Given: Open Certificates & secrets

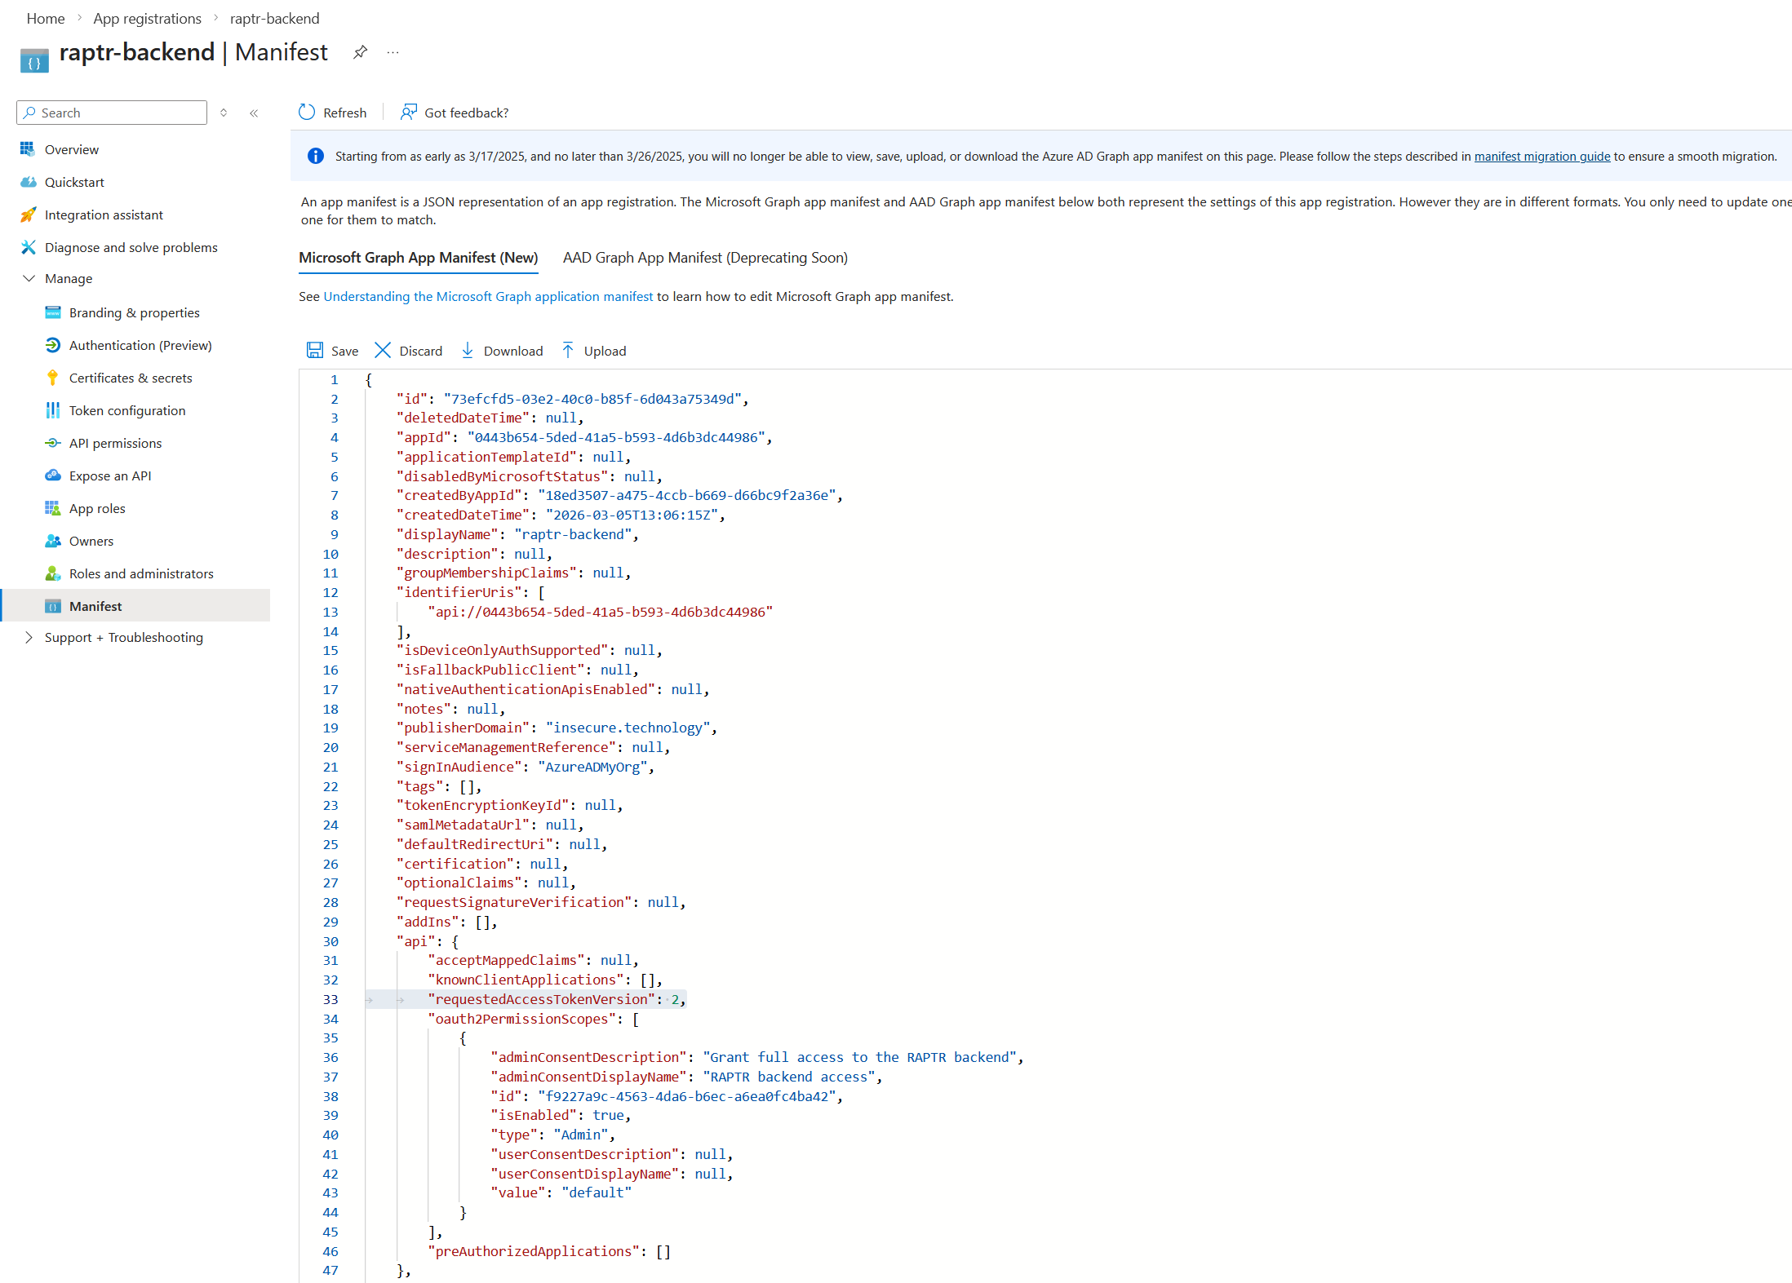Looking at the screenshot, I should pyautogui.click(x=131, y=378).
